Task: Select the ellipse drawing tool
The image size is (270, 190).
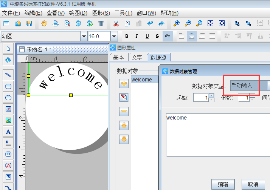Action: (8, 98)
